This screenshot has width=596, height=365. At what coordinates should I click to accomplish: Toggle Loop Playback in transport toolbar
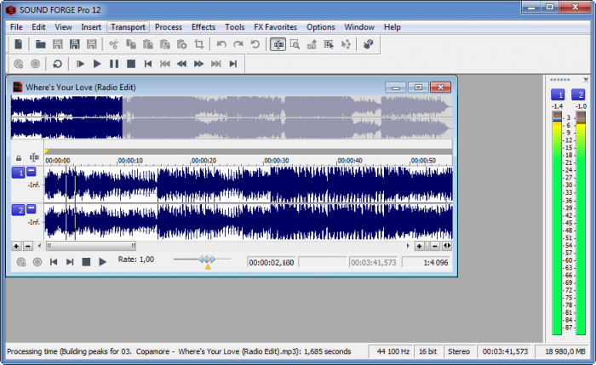[x=57, y=64]
